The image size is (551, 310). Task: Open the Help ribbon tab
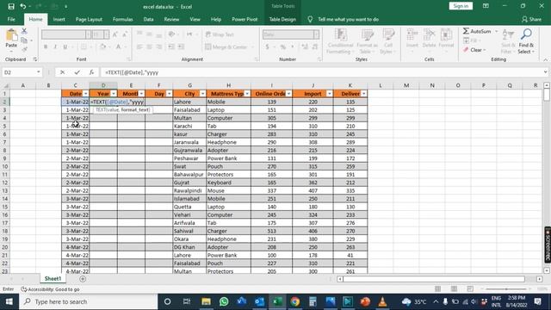(x=216, y=19)
